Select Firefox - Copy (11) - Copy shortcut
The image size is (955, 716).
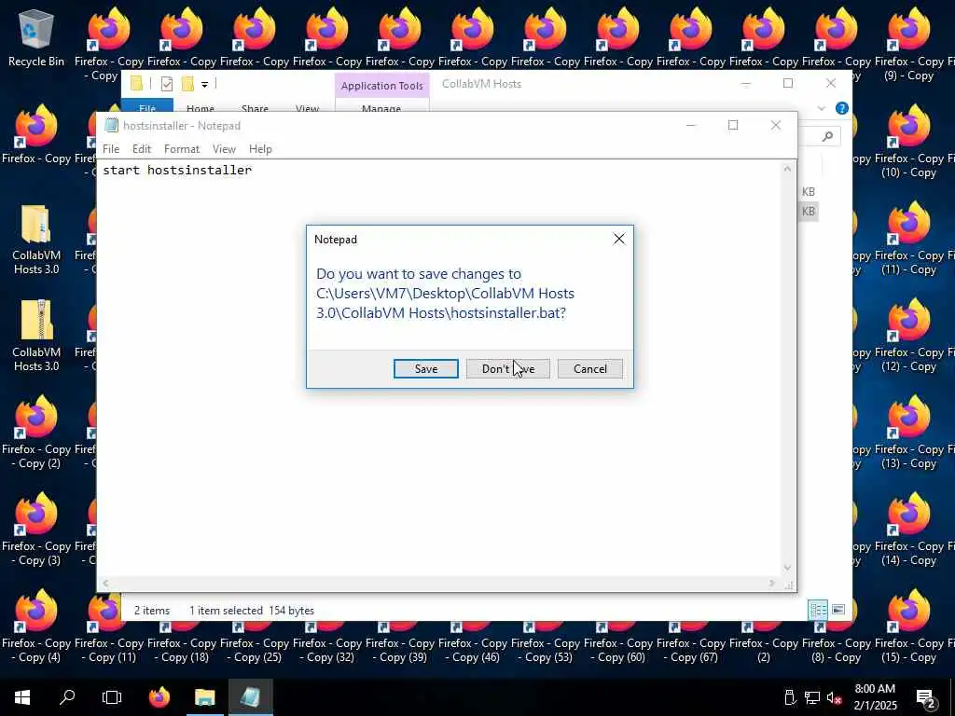(908, 238)
